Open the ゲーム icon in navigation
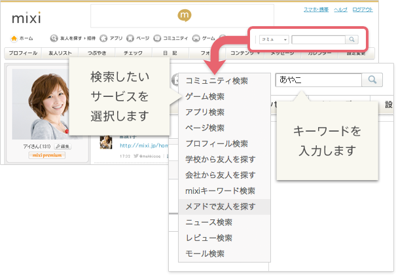 point(196,38)
